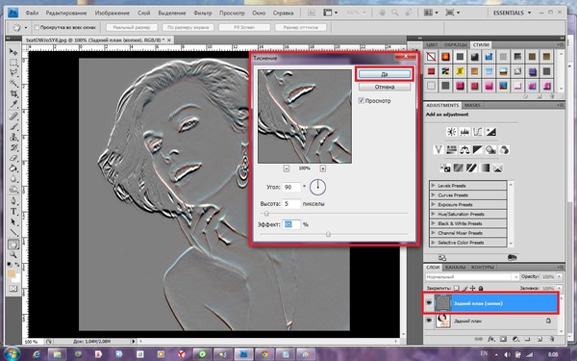Select the Move tool
577x361 pixels.
pyautogui.click(x=13, y=52)
